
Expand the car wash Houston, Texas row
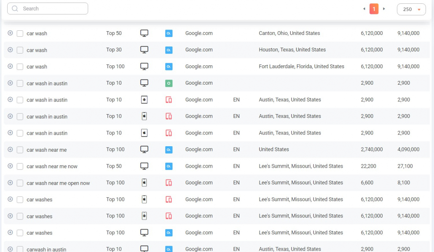10,50
